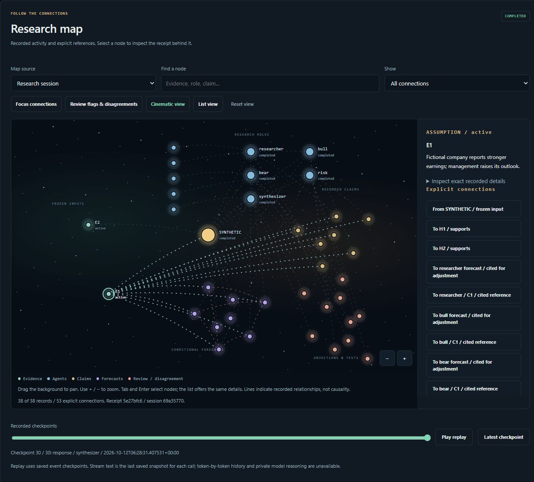
Task: Click the Review / disagreement legend entry
Action: [x=156, y=379]
